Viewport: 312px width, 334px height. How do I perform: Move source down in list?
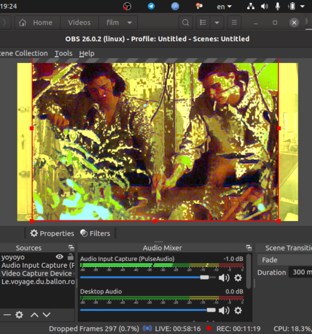[x=46, y=315]
